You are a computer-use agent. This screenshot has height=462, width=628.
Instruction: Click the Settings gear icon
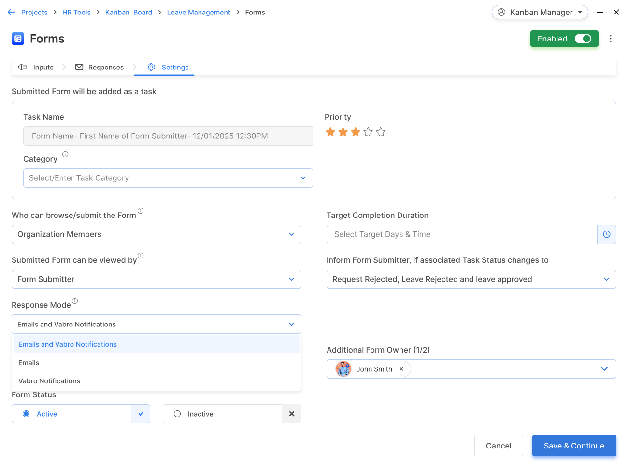pos(151,67)
